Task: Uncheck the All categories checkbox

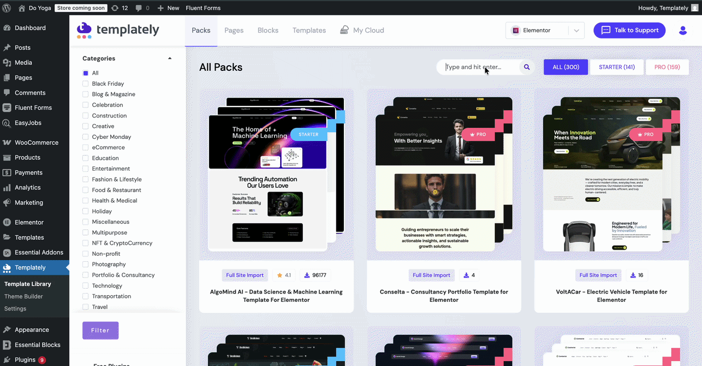Action: (x=84, y=72)
